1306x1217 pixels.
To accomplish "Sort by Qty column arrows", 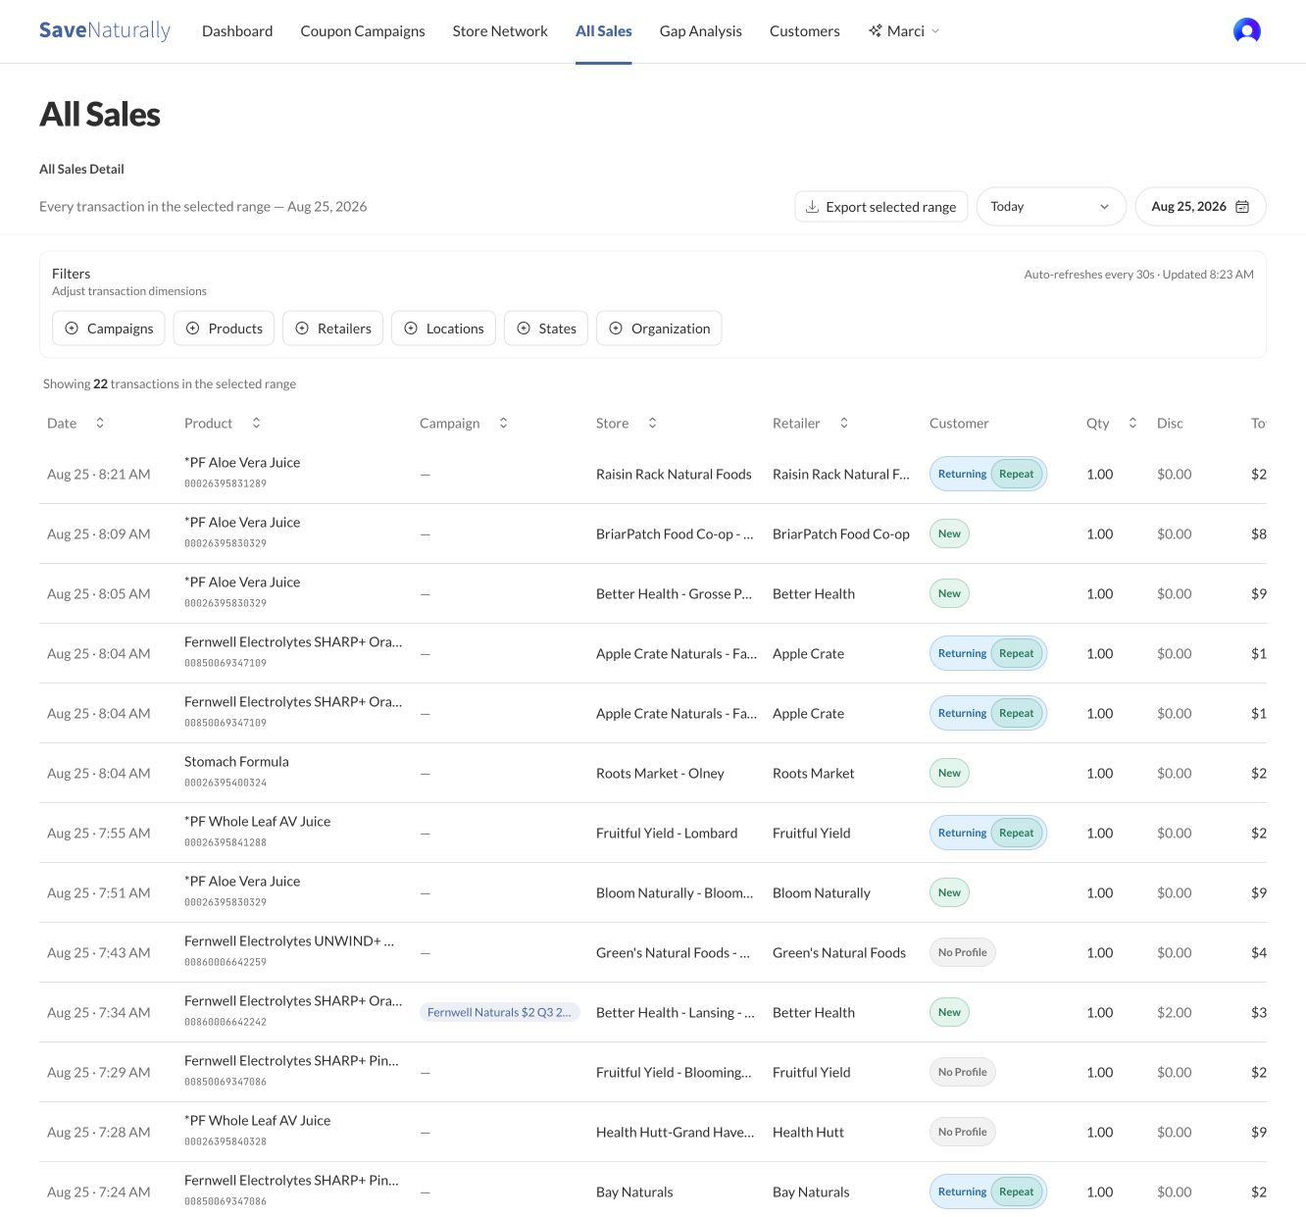I will click(x=1132, y=423).
